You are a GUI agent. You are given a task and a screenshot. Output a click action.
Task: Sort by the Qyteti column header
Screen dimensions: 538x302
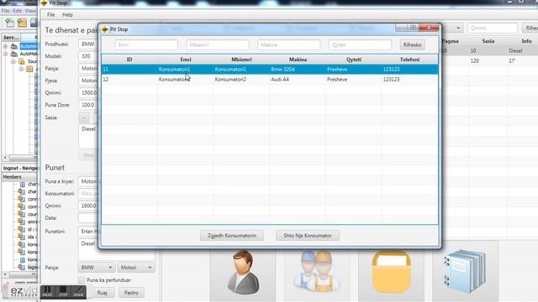[x=354, y=60]
